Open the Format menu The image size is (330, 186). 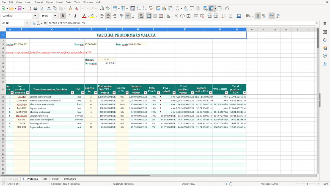point(38,2)
